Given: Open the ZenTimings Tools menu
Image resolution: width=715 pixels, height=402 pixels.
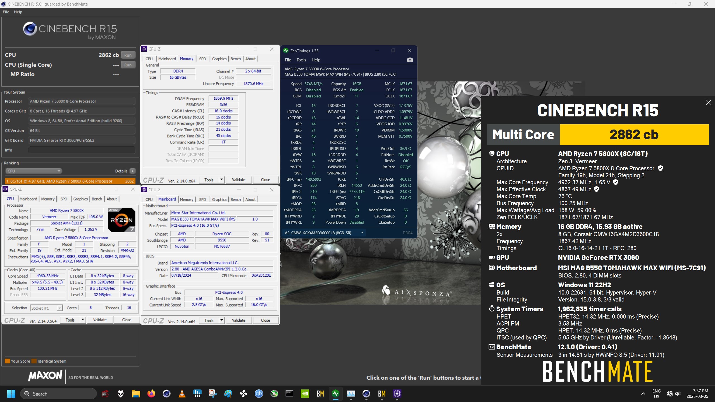Looking at the screenshot, I should [301, 60].
